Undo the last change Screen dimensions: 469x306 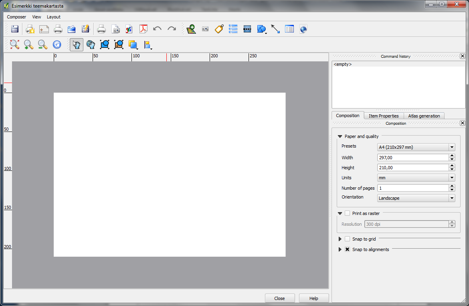pos(157,29)
